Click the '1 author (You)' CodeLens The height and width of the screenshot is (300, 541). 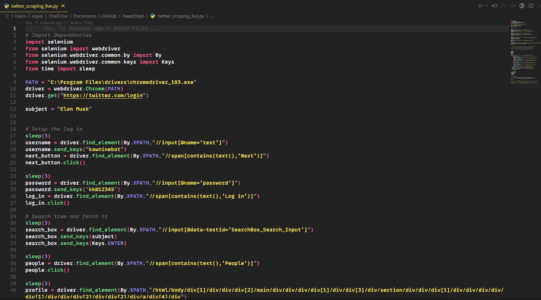80,23
